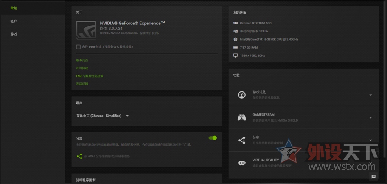Screen dimensions: 387x184
Task: Open the 游戏 games settings tab
Action: [x=14, y=34]
